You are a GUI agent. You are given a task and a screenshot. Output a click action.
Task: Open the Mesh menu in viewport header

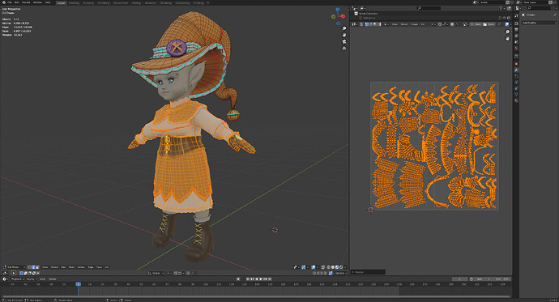click(x=71, y=267)
